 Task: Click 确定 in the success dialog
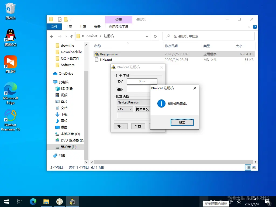182,122
